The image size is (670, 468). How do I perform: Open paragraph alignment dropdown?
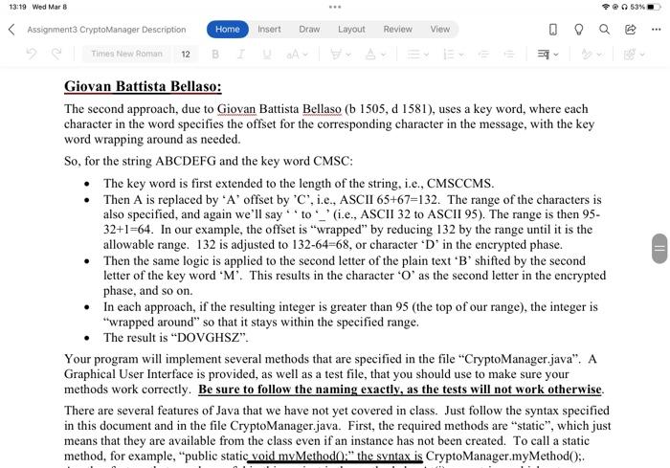[x=417, y=55]
